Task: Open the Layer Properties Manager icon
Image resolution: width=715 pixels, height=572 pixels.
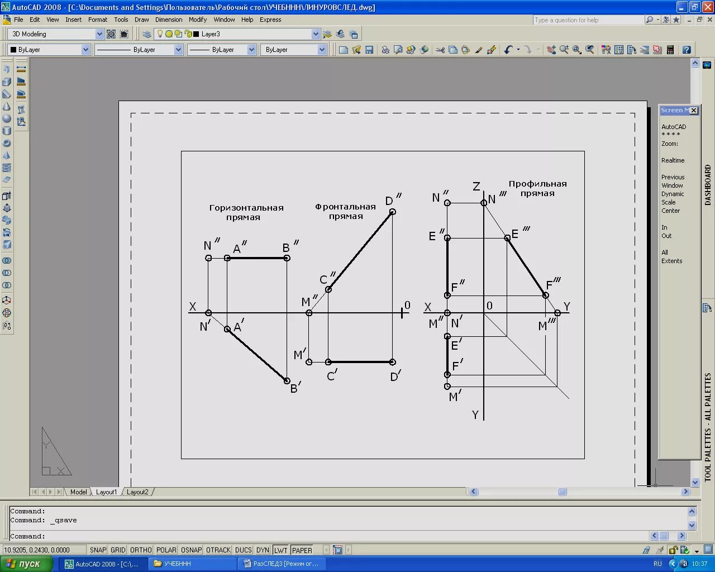Action: [x=147, y=34]
